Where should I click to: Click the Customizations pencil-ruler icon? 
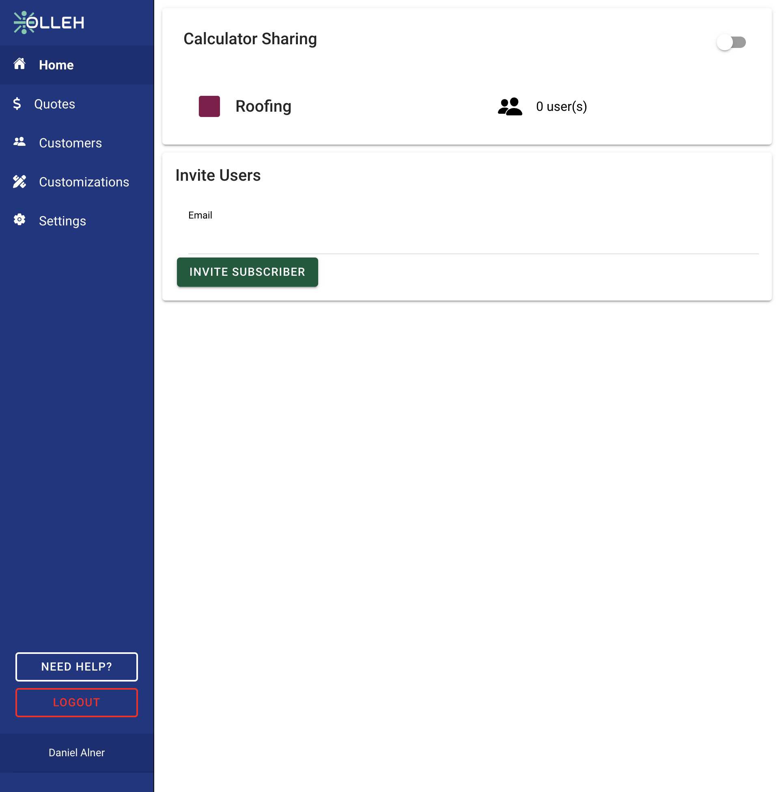point(19,182)
